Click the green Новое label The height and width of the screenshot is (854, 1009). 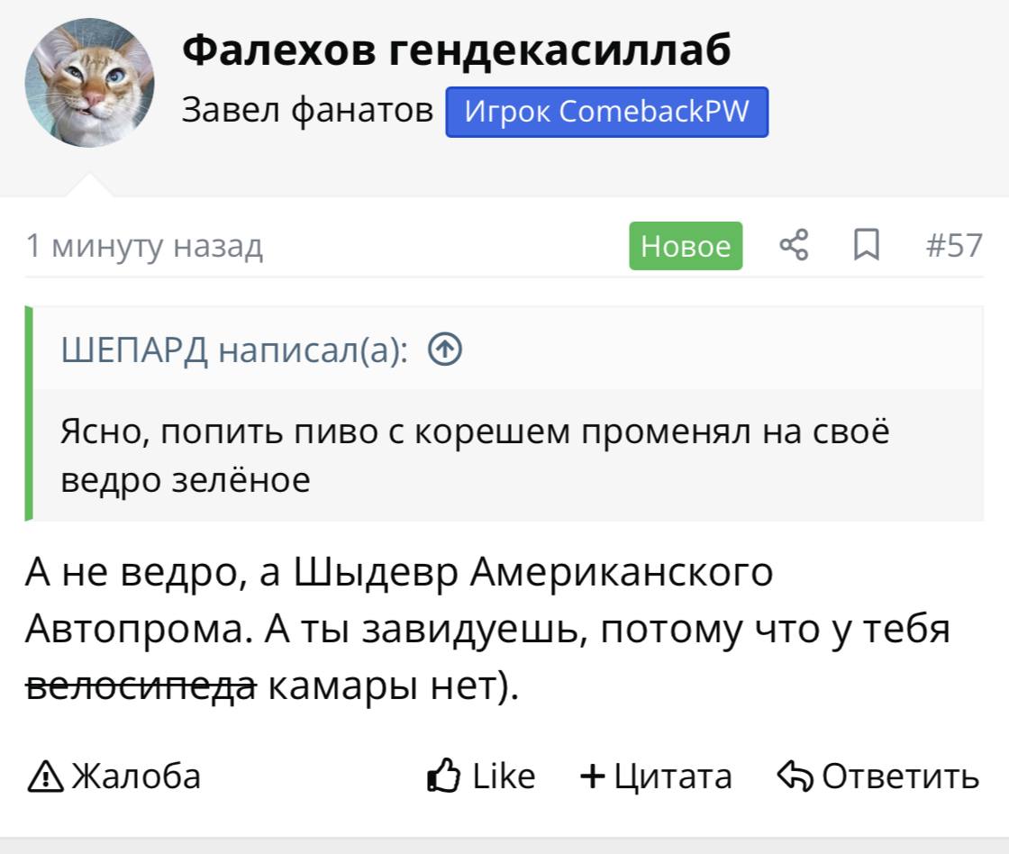(x=686, y=245)
